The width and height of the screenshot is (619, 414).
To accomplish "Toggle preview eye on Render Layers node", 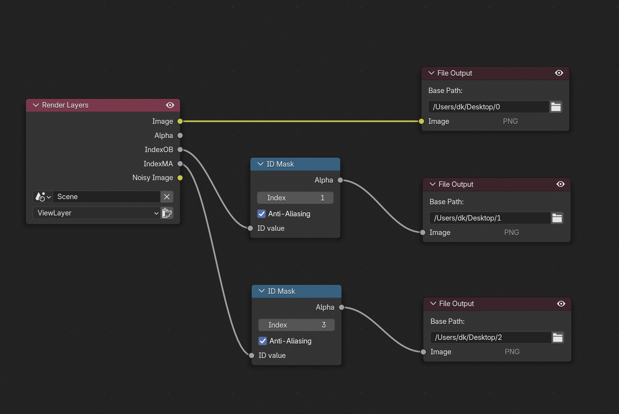I will (170, 105).
